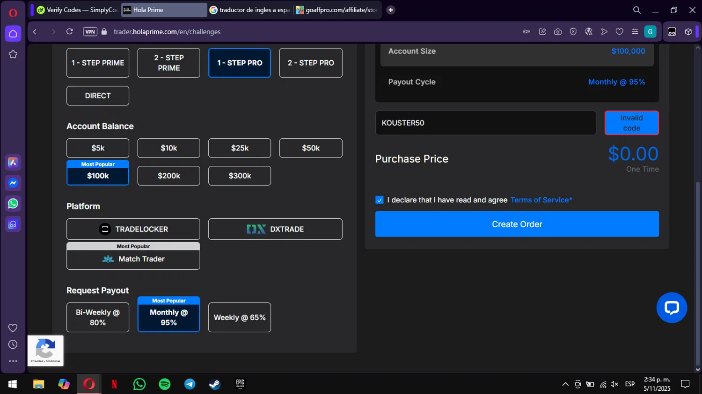Image resolution: width=702 pixels, height=394 pixels.
Task: Choose the Match Trader platform
Action: 133,259
